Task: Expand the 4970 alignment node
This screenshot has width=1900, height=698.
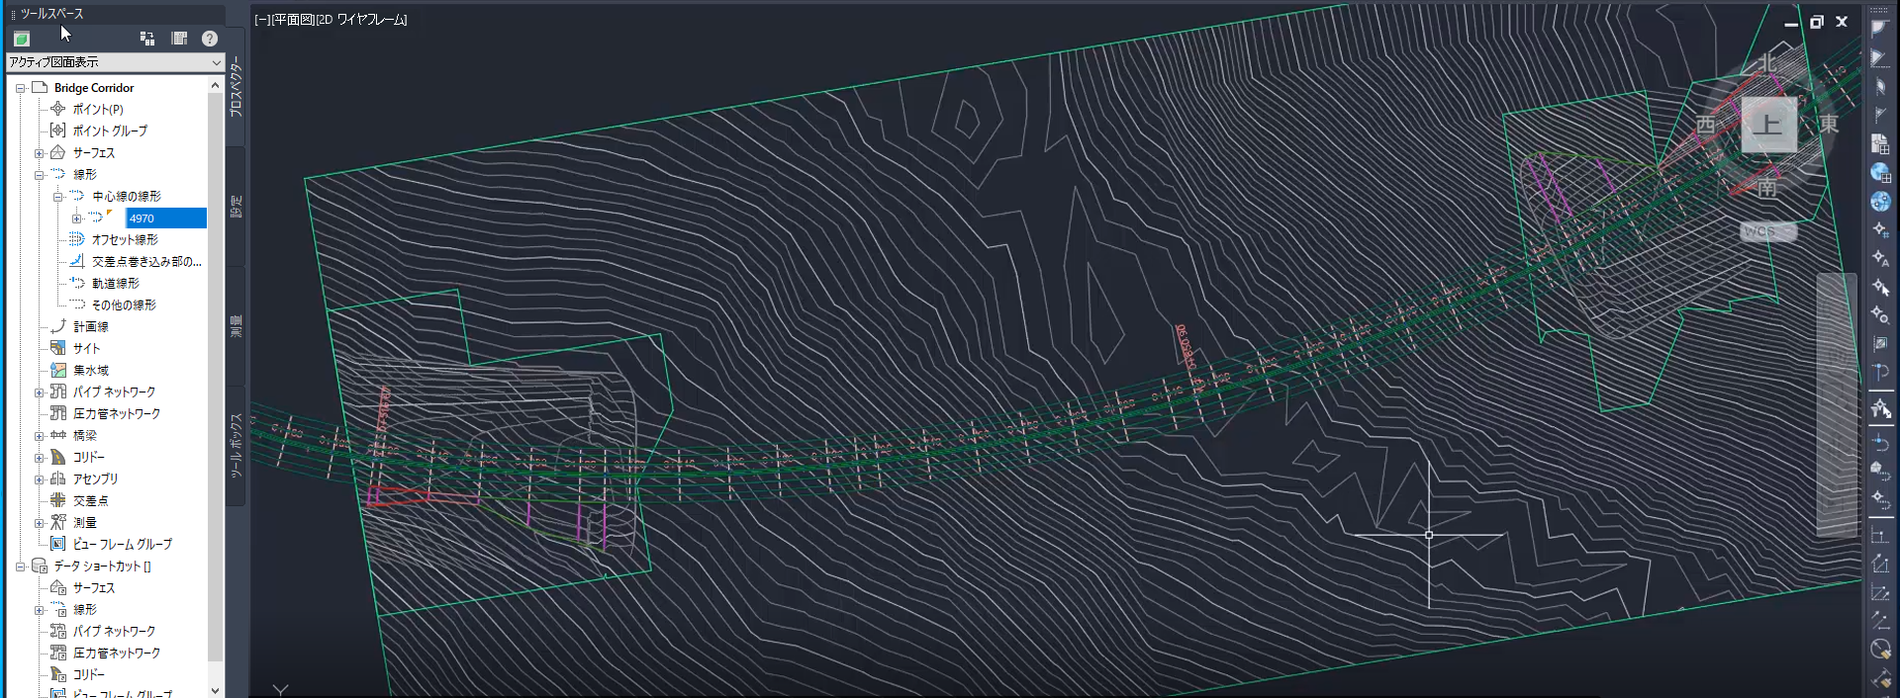Action: pos(76,218)
